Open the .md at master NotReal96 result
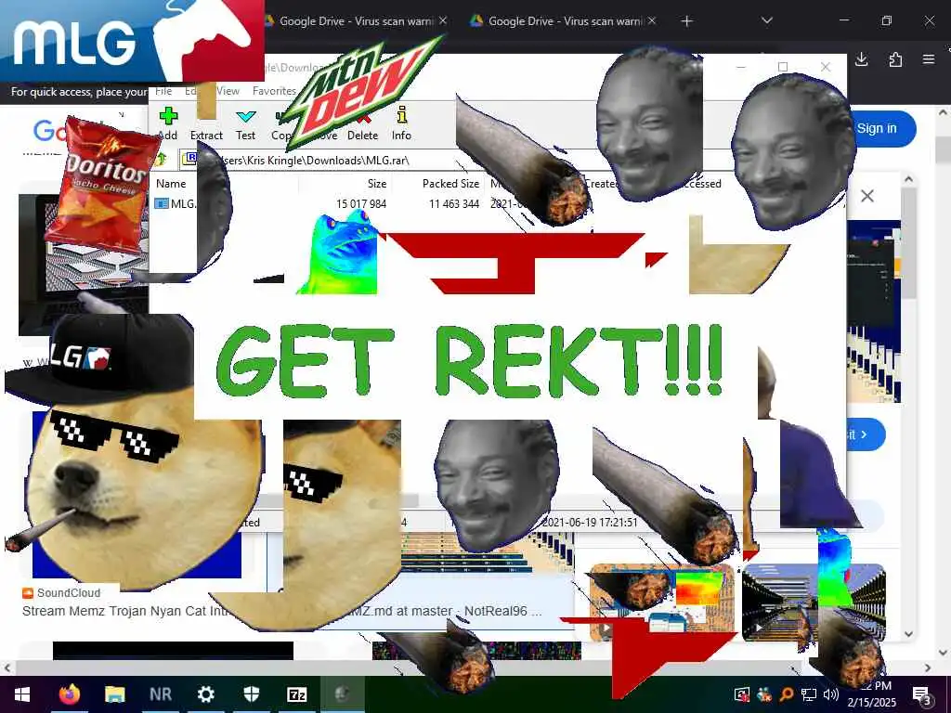 tap(449, 611)
